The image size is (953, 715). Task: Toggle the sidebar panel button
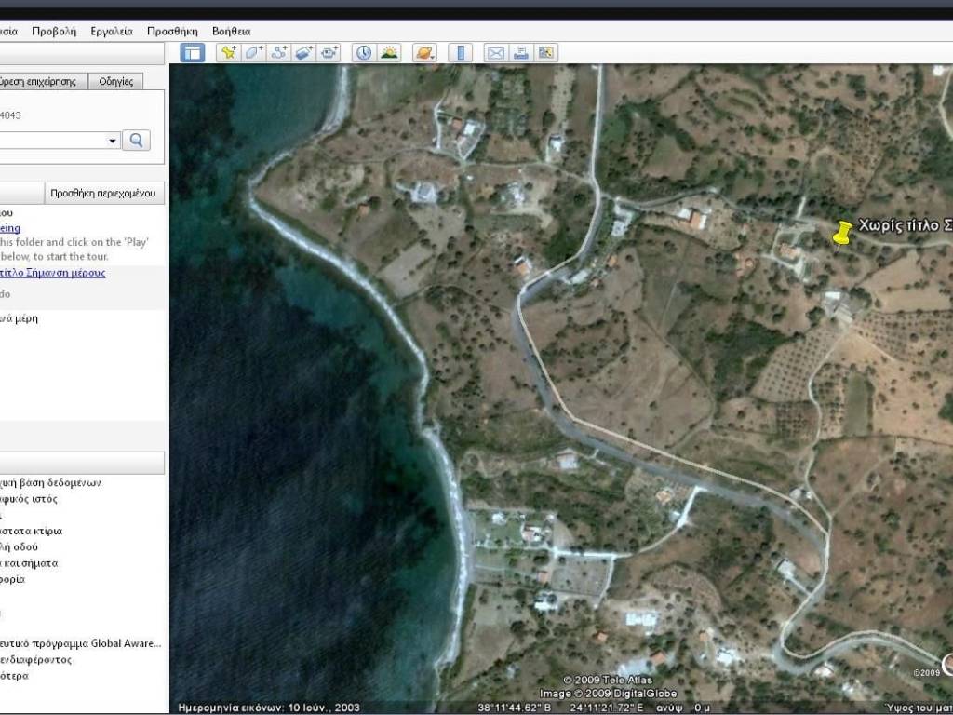(x=193, y=53)
